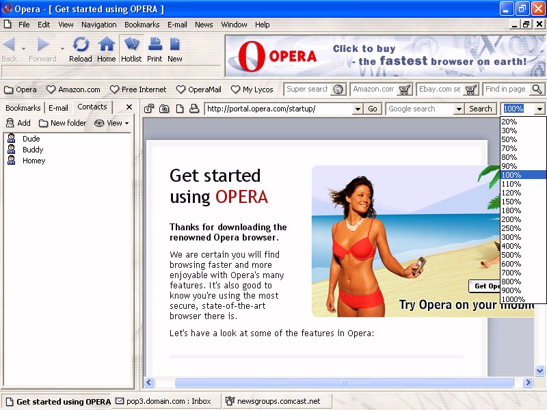Screen dimensions: 547x410
Task: Open the Amazon.com bookmark
Action: tap(73, 90)
